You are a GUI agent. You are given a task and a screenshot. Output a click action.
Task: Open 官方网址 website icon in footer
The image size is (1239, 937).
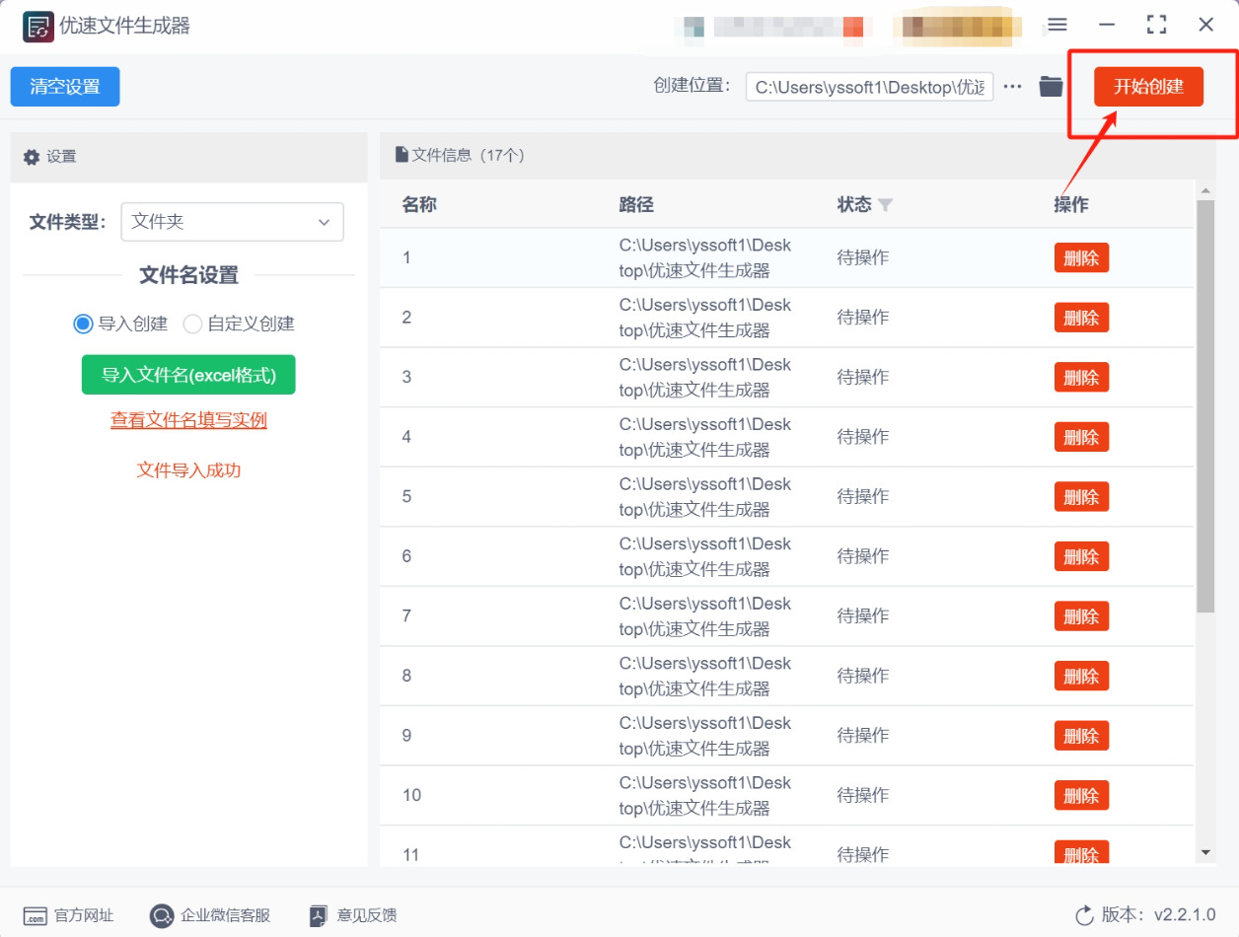[x=35, y=915]
